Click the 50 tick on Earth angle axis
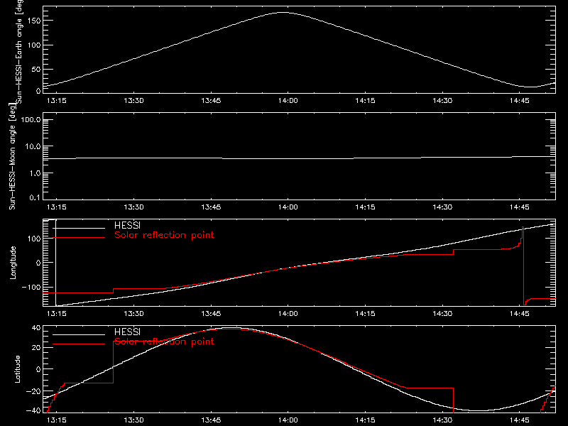Viewport: 568px width, 426px height. coord(36,69)
